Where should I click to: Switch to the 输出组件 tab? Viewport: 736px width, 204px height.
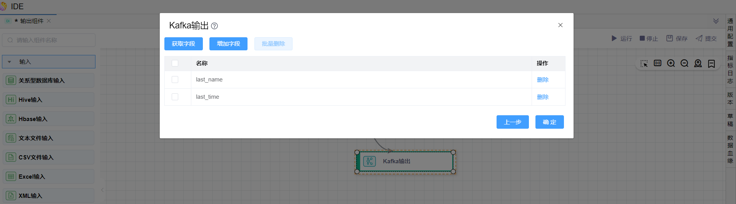[x=32, y=21]
